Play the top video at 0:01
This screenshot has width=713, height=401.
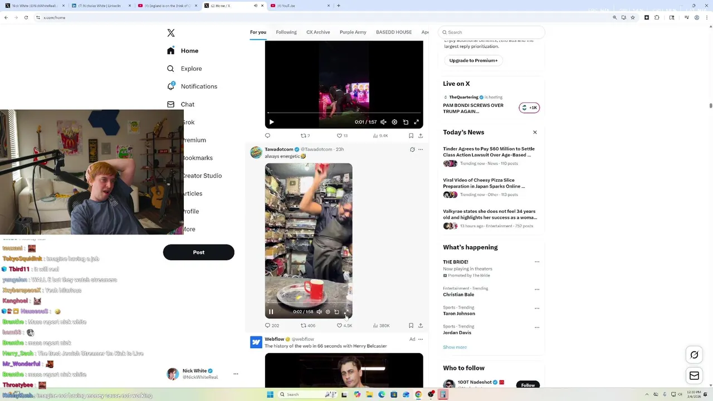(x=271, y=122)
